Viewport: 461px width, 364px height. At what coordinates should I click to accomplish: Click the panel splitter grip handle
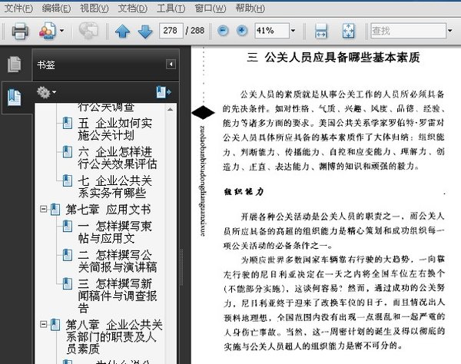pyautogui.click(x=181, y=266)
